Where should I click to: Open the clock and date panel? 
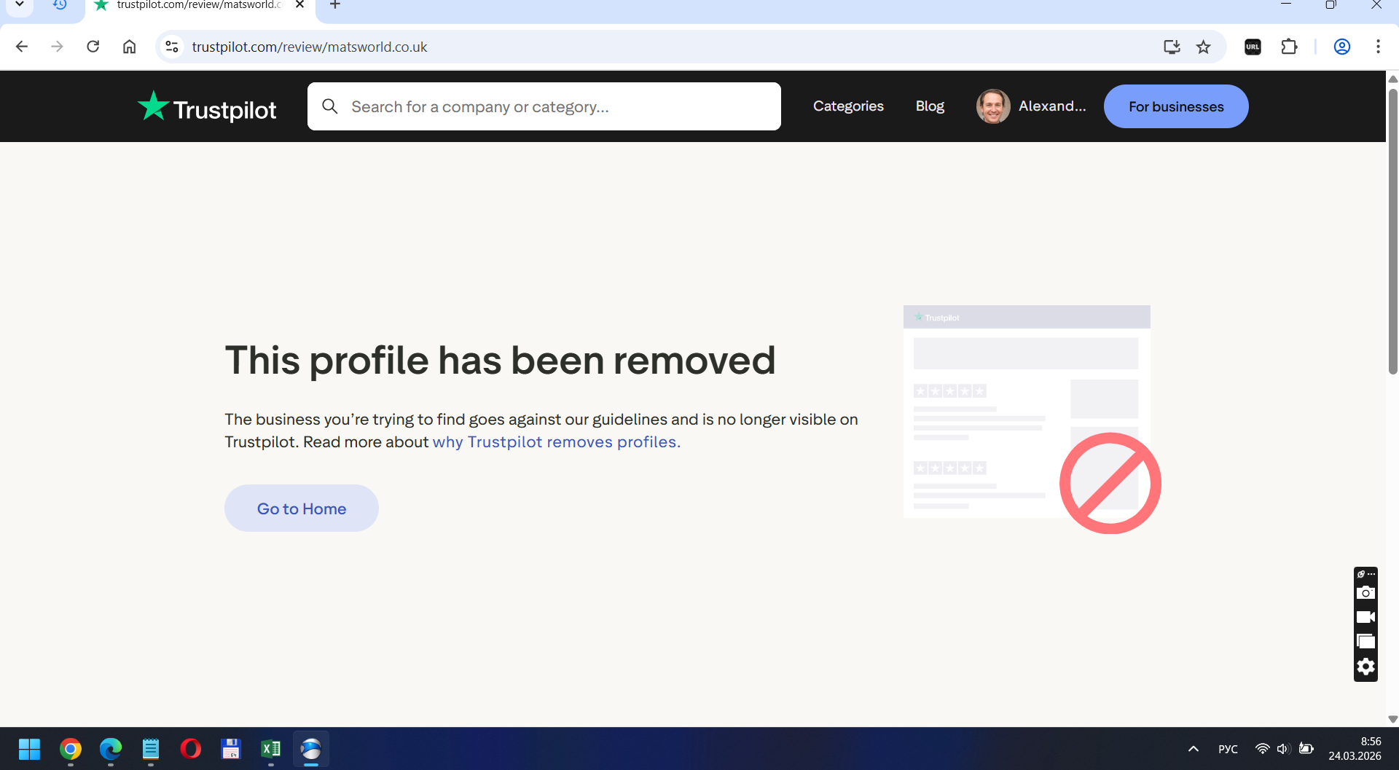(1355, 749)
